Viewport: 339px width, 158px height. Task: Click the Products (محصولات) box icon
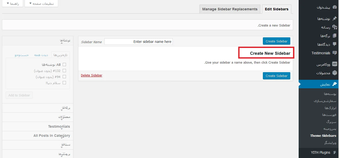click(x=334, y=73)
